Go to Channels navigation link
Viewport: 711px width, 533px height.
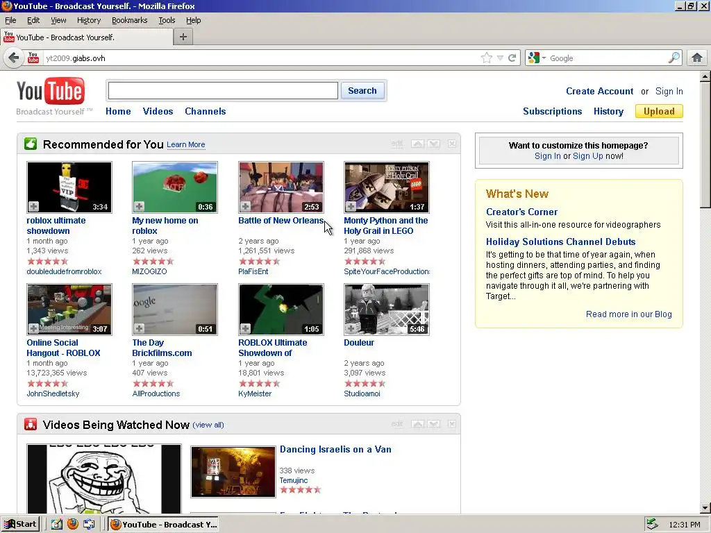(x=205, y=111)
